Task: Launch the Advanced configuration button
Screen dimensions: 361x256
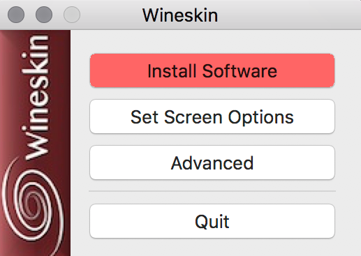Action: click(x=212, y=163)
